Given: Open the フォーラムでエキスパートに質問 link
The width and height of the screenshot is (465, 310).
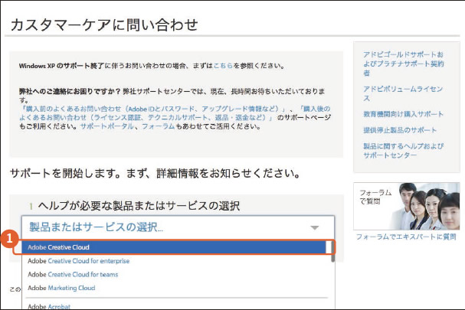Looking at the screenshot, I should tap(406, 237).
